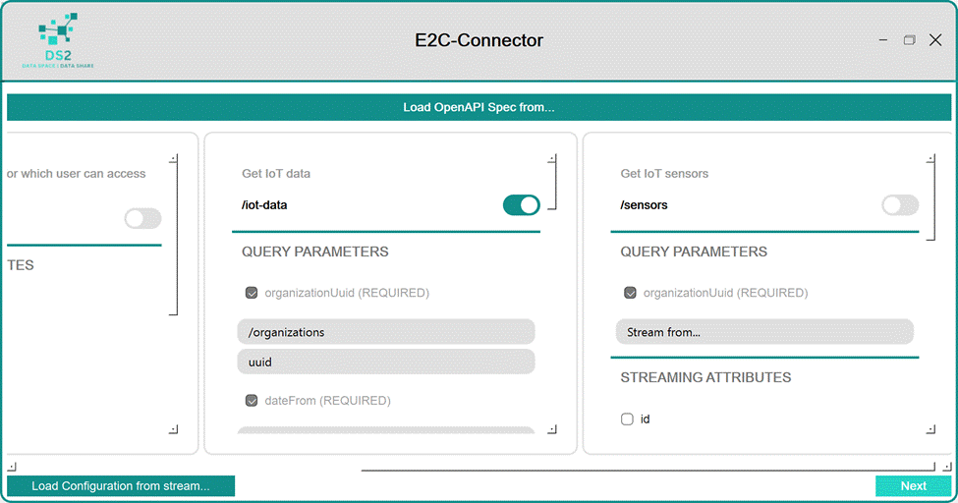
Task: Click Load Configuration from stream... button
Action: tap(121, 485)
